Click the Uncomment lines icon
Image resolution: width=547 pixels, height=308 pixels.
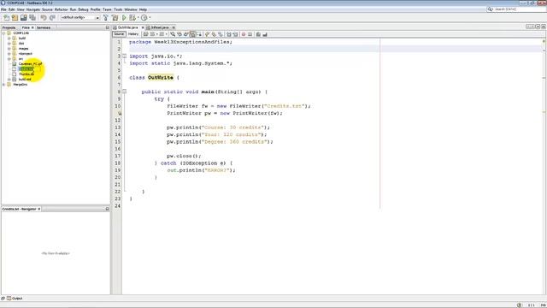point(265,34)
